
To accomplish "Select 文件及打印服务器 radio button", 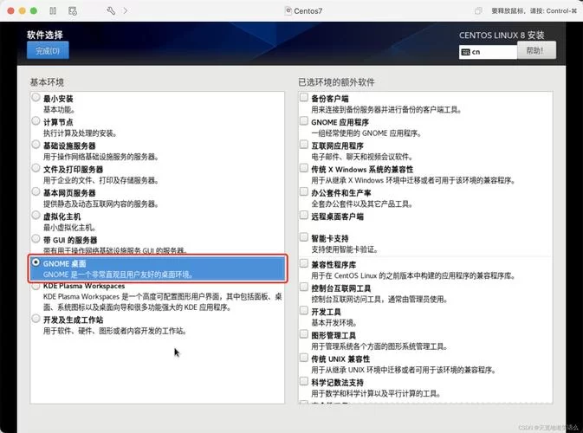I will 36,168.
